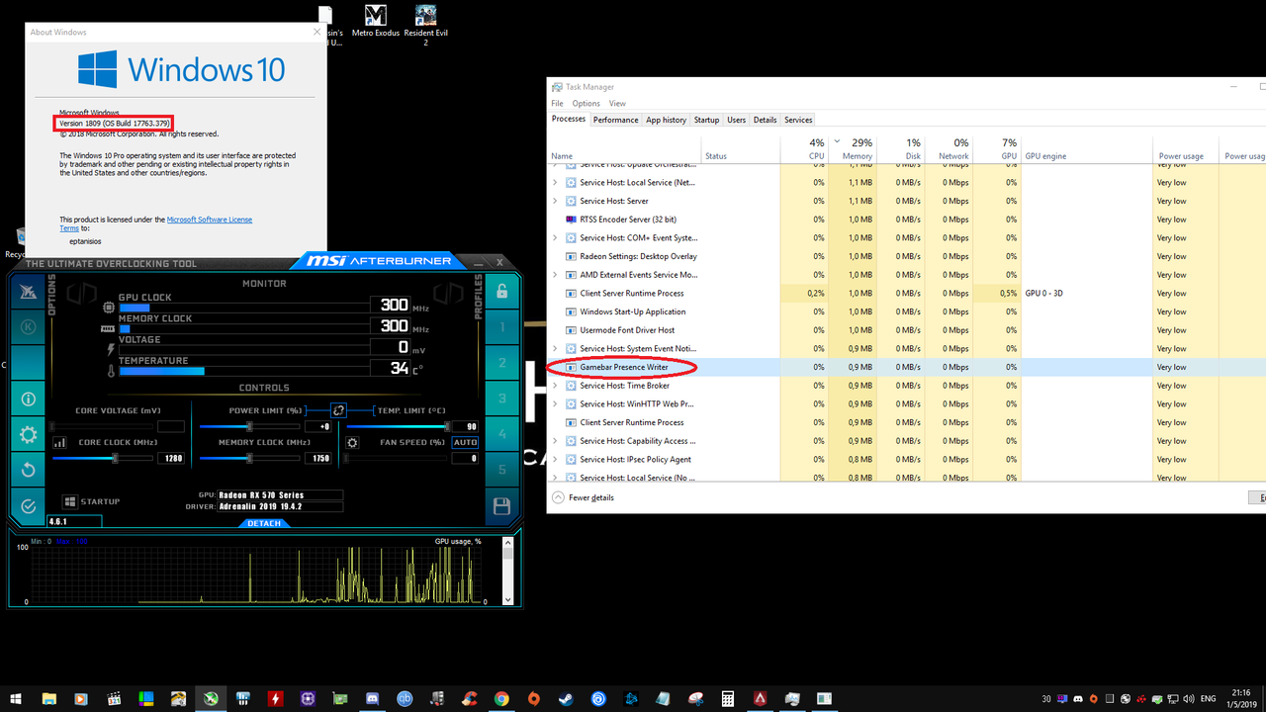The image size is (1266, 712).
Task: Switch to the App history tab
Action: [x=666, y=120]
